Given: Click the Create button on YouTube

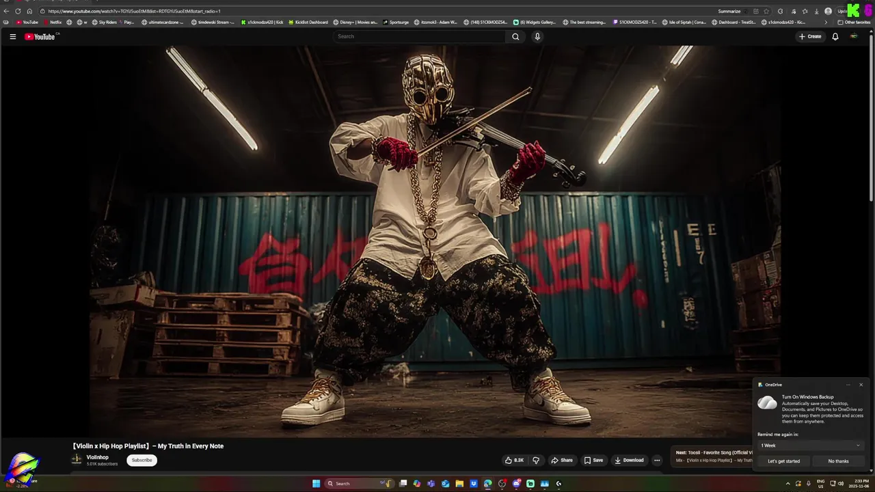Looking at the screenshot, I should coord(810,36).
